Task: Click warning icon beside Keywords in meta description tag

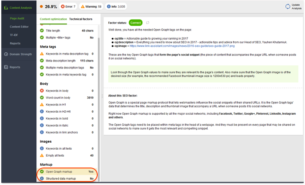Action: 42,54
